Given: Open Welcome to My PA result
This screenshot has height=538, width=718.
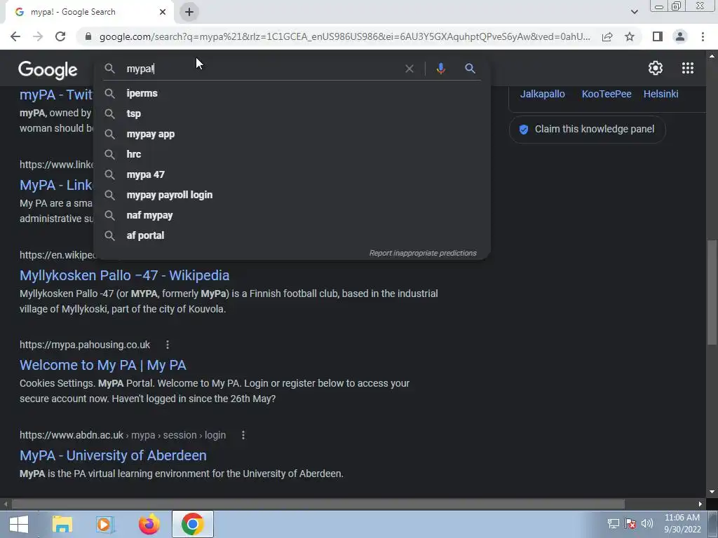Looking at the screenshot, I should click(103, 365).
